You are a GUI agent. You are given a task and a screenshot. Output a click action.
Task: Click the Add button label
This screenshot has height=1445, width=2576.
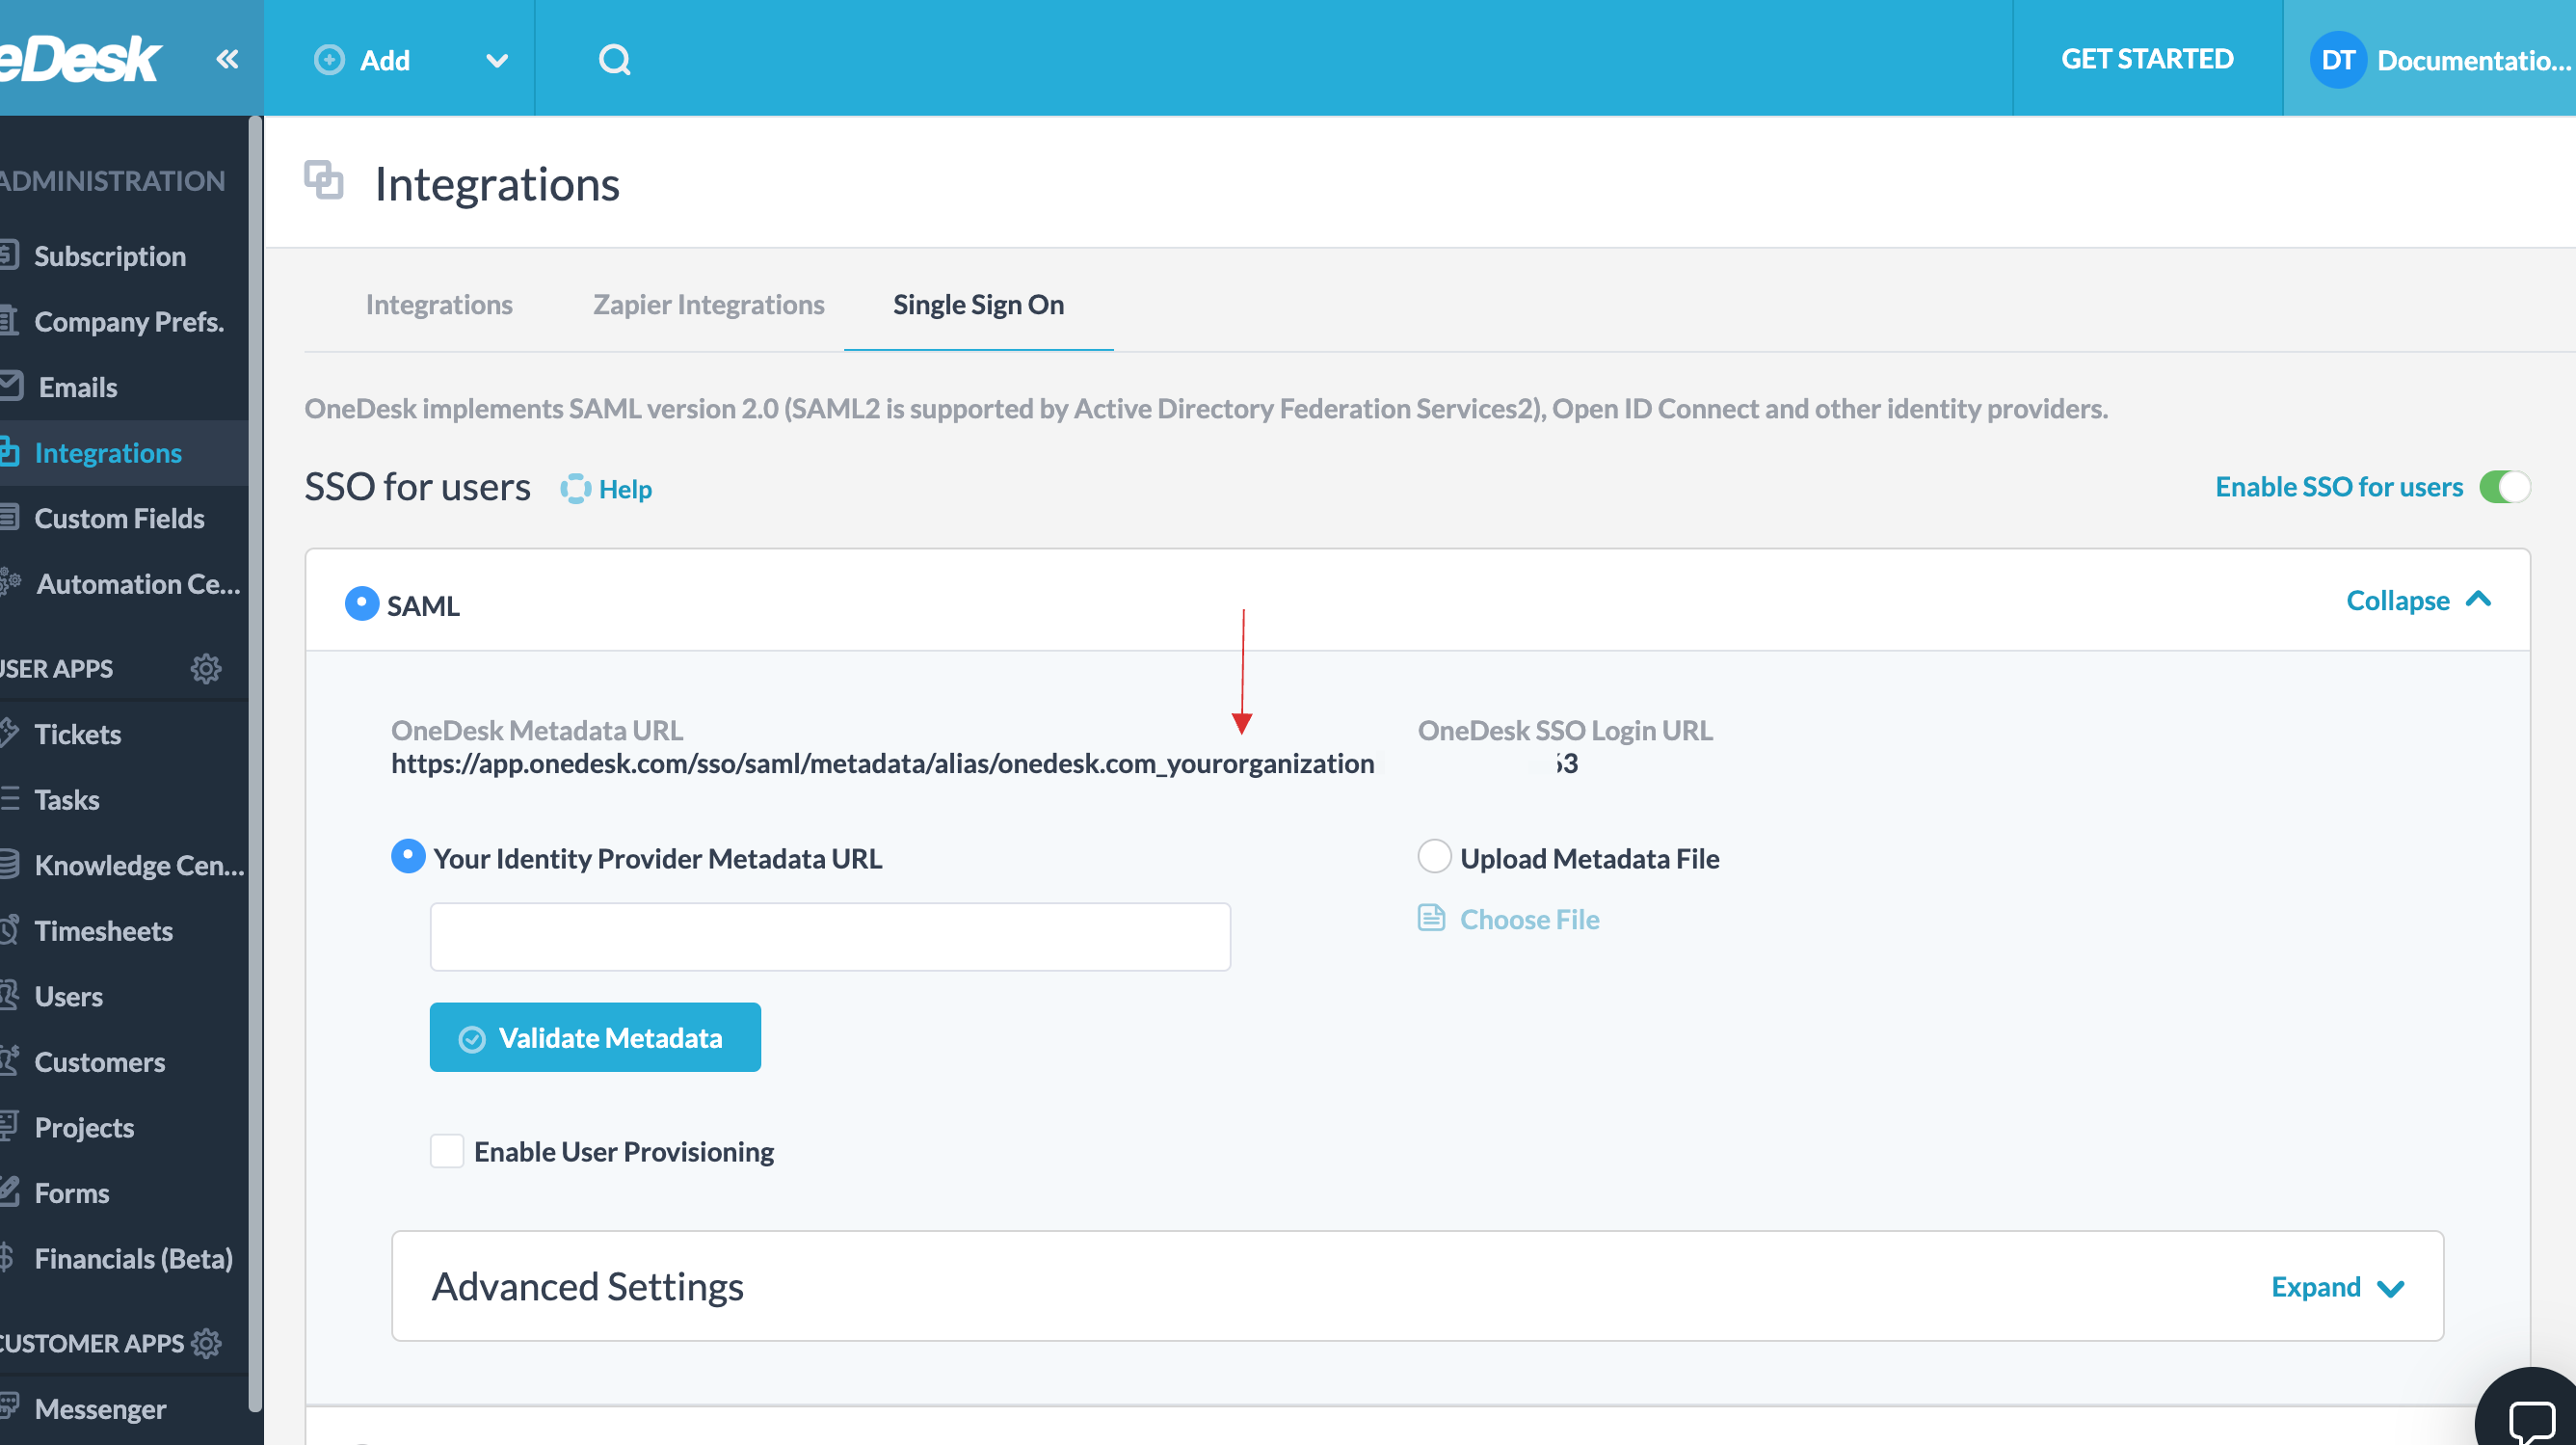tap(385, 61)
